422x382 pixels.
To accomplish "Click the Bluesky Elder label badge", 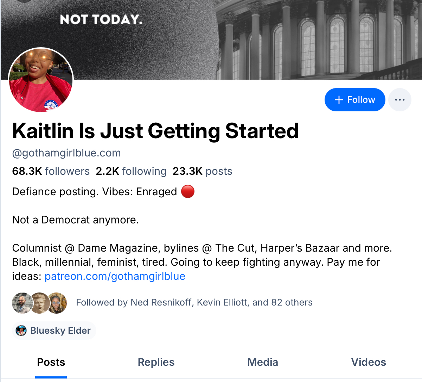I will 54,331.
